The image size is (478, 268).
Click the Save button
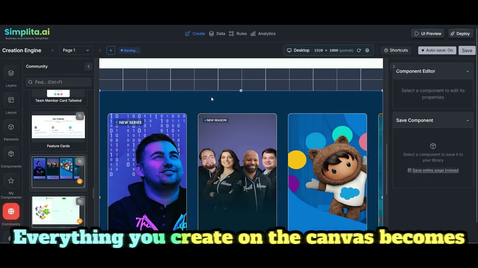(467, 50)
